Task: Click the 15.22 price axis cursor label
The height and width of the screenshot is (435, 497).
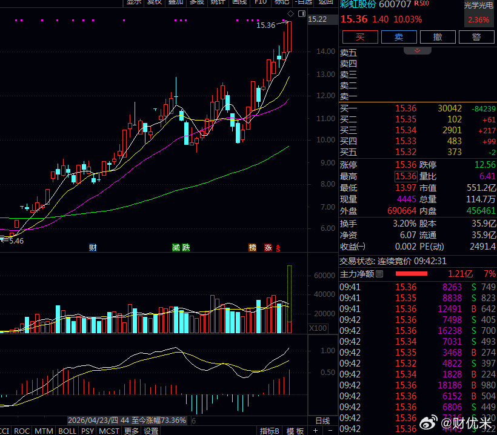Action: [x=317, y=19]
